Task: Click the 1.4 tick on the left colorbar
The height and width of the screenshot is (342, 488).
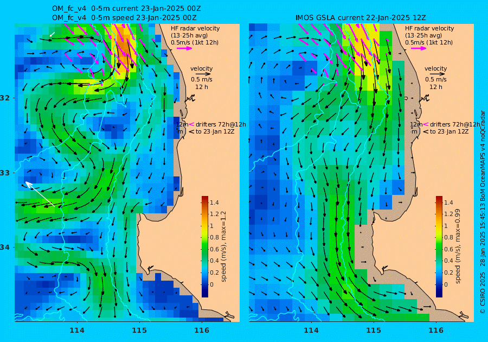Action: [214, 202]
